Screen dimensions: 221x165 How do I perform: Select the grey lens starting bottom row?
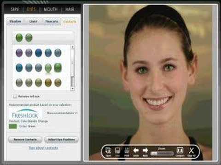click(x=19, y=82)
